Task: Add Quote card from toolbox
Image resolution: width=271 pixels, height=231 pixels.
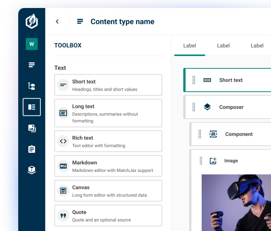Action: pyautogui.click(x=108, y=215)
